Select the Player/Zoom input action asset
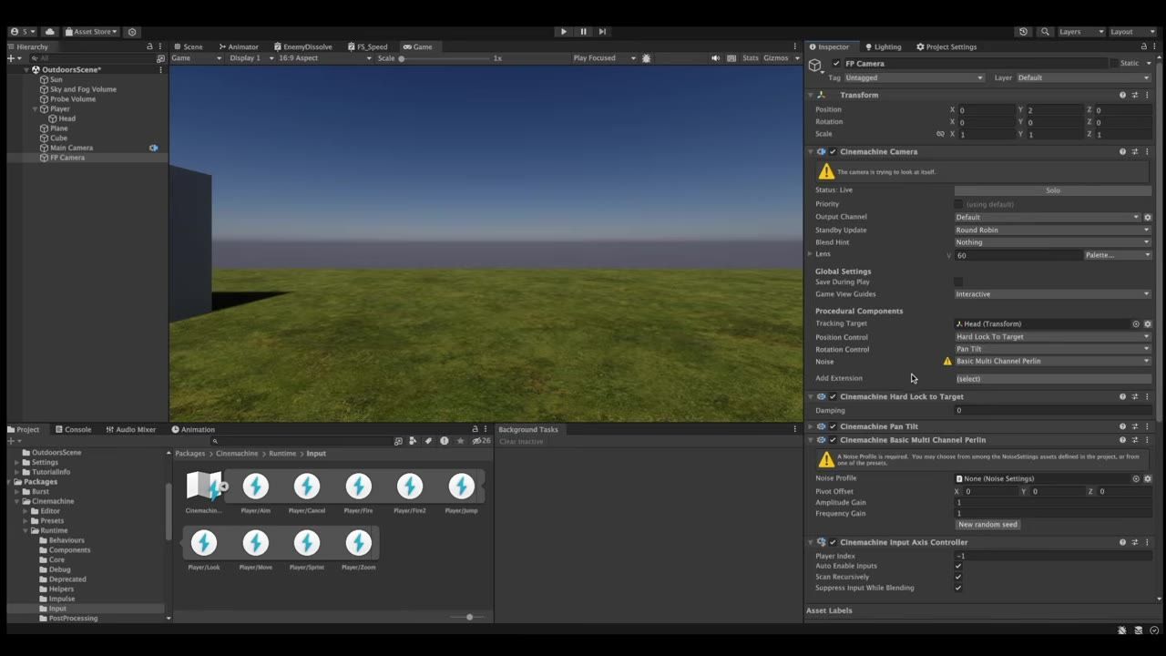1166x656 pixels. point(359,549)
